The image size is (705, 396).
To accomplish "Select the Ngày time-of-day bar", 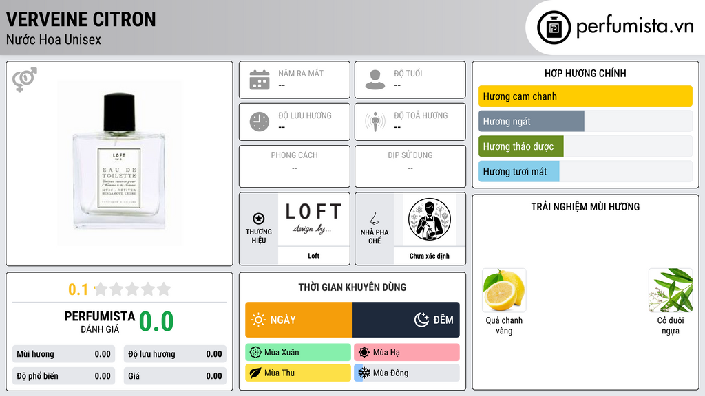I will (x=299, y=320).
